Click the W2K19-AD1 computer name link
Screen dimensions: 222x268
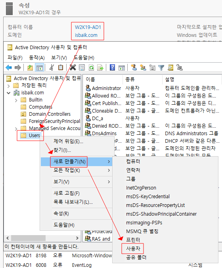(x=88, y=27)
